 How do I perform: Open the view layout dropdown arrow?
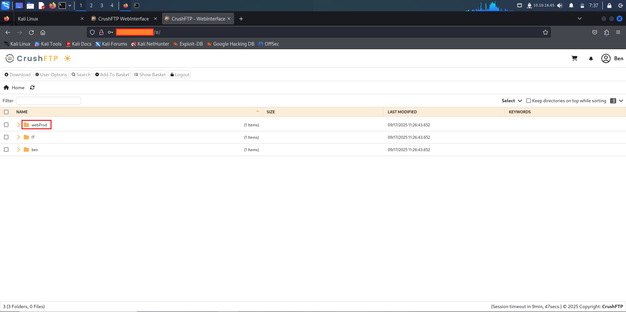pyautogui.click(x=621, y=101)
